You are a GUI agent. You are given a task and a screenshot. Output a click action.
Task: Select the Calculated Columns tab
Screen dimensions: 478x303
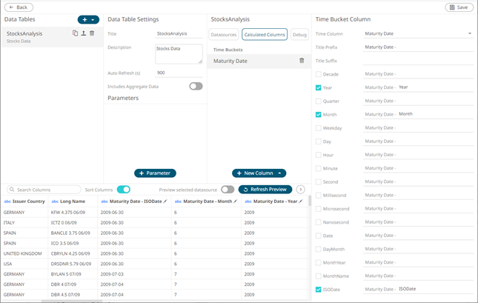click(x=265, y=34)
